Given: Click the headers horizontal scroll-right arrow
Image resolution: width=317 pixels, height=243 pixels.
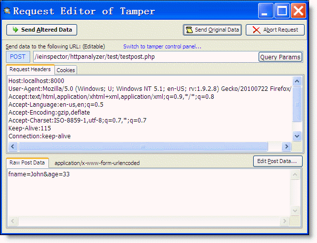Looking at the screenshot, I should (286, 146).
